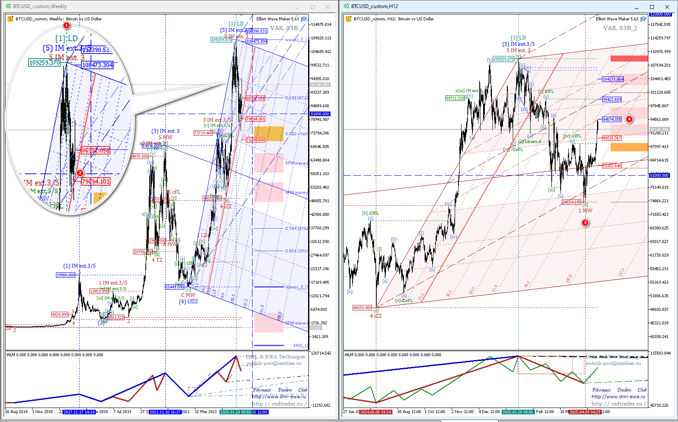Viewport: 678px width, 422px height.
Task: Click the graduation cap icon on the Weekly chart
Action: (304, 19)
